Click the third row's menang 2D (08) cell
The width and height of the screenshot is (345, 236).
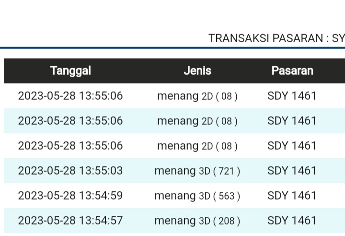point(197,146)
